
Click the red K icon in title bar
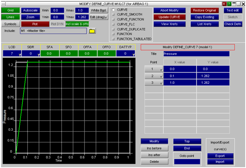[x=224, y=3]
